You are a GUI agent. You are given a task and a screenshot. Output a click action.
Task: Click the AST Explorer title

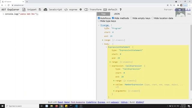pyautogui.click(x=10, y=10)
